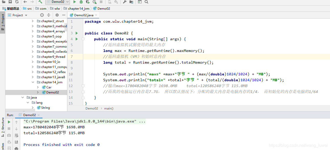Navigate back with the left arrow icon
Screen dimensions: 330x150
point(25,2)
